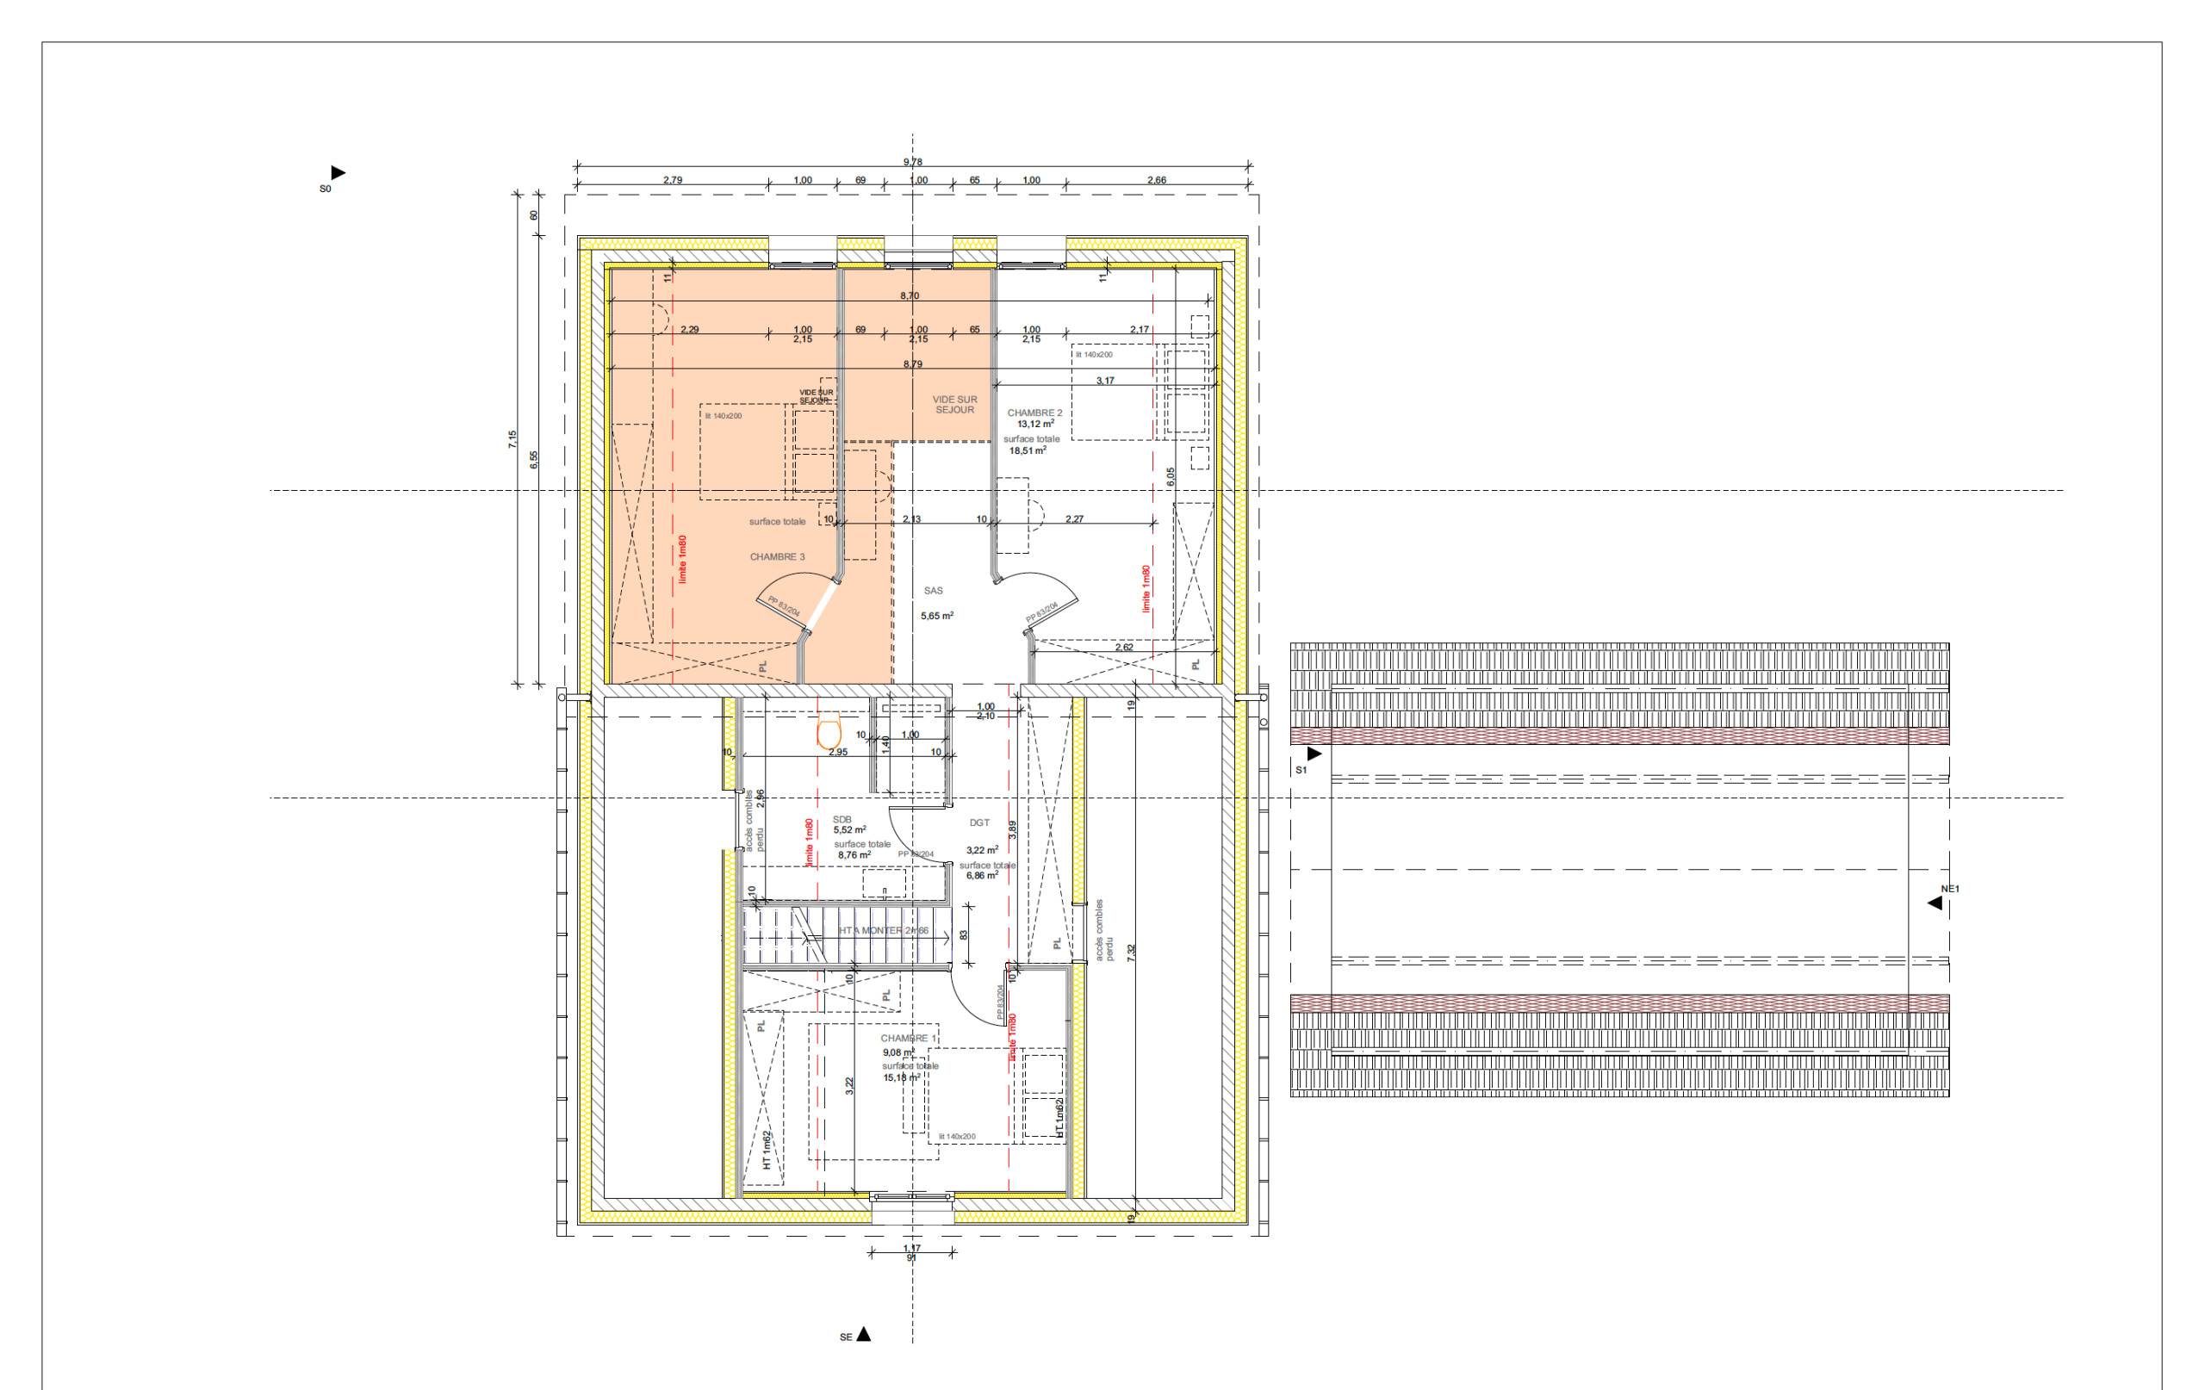The height and width of the screenshot is (1390, 2205).
Task: Click the CHAMBRE 2 room label
Action: coord(1034,413)
